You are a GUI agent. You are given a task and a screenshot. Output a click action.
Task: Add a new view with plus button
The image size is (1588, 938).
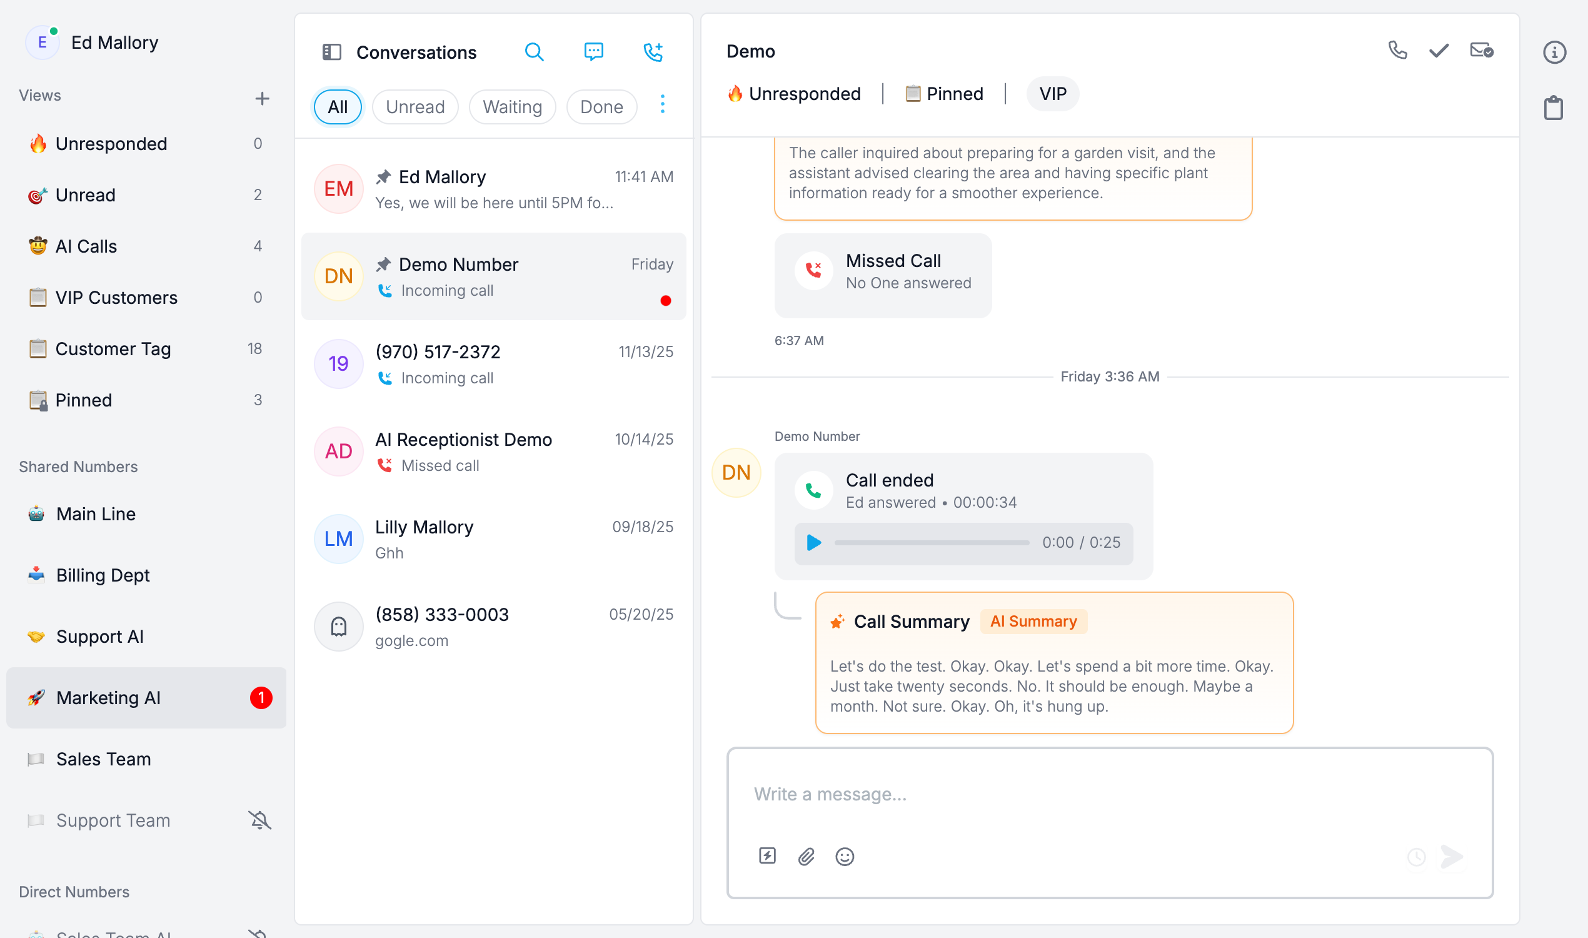tap(261, 99)
